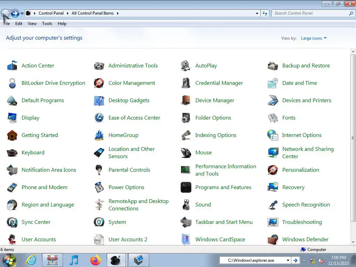Open the music note app on taskbar
This screenshot has width=356, height=267.
74,260
